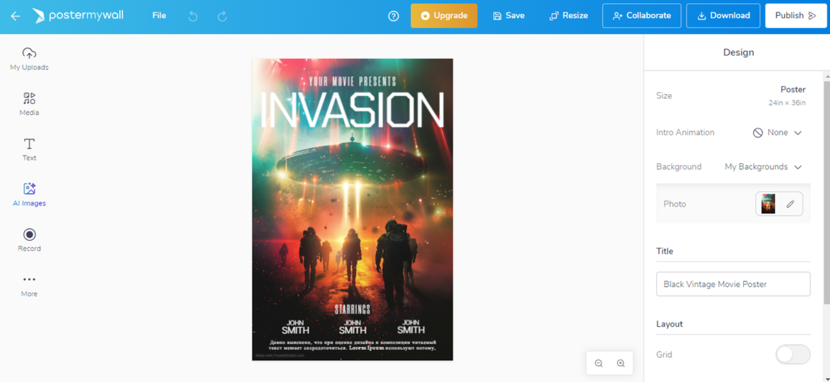Zoom in on the canvas
Screen dimensions: 830x382
click(x=621, y=363)
